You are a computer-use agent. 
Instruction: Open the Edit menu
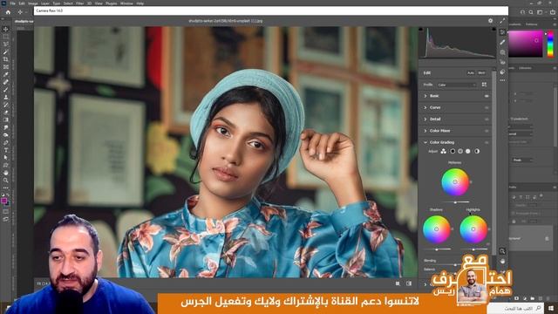22,3
